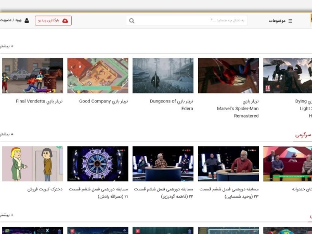The height and width of the screenshot is (234, 312).
Task: Open دورهمی episode 22 thumbnail
Action: (x=163, y=164)
